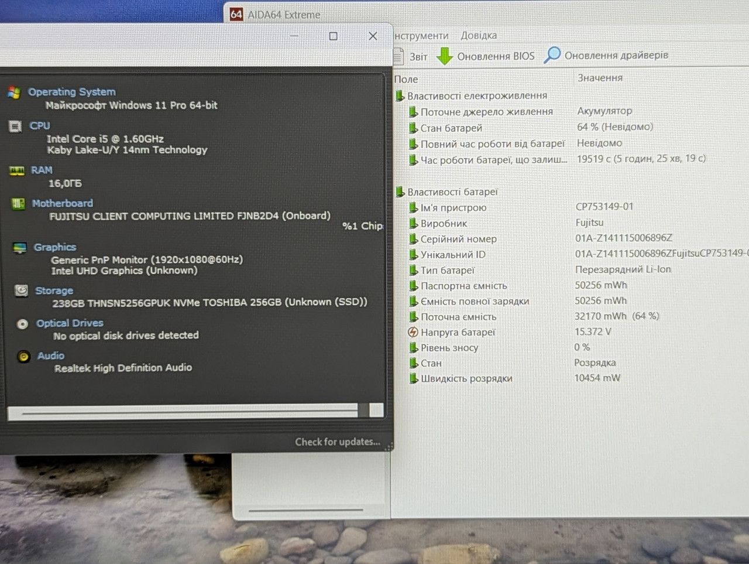Viewport: 749px width, 564px height.
Task: Click the icon beside Поточна ємність
Action: (x=414, y=317)
